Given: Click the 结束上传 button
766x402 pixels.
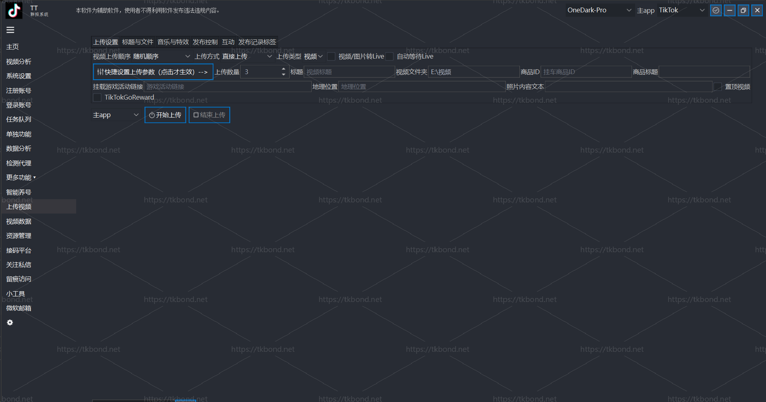Looking at the screenshot, I should [x=209, y=115].
